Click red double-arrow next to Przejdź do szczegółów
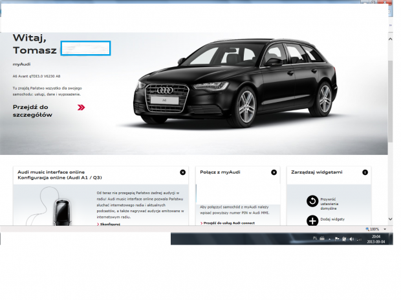Image resolution: width=401 pixels, height=300 pixels. coord(81,107)
